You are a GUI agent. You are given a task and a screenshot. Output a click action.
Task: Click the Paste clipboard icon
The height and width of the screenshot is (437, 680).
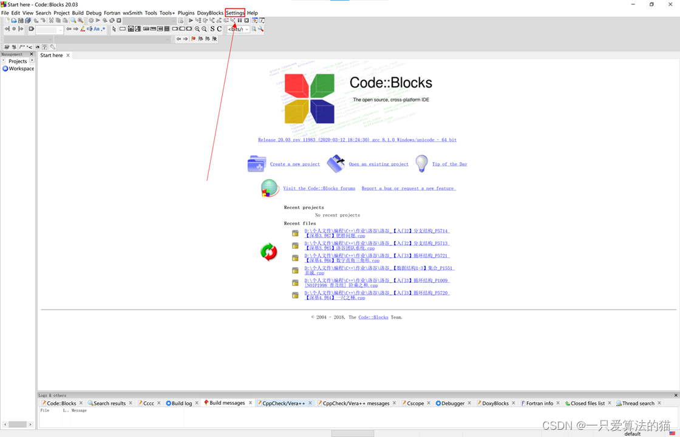pos(65,21)
